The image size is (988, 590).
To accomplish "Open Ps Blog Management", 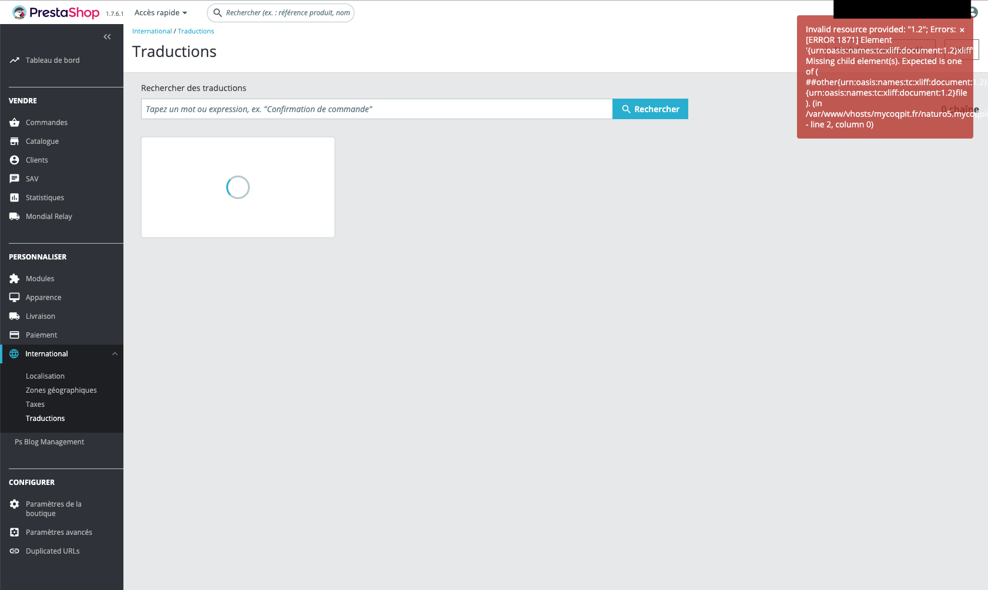I will (49, 441).
